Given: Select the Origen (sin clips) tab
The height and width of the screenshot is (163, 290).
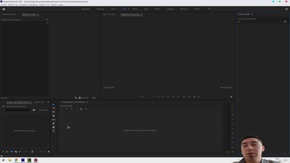Looking at the screenshot, I should point(109,14).
